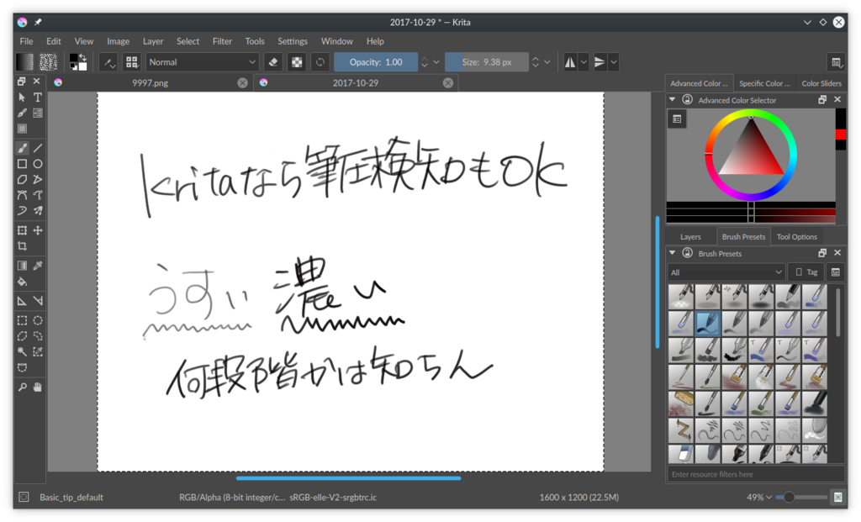Toggle selection display mode in status bar

pyautogui.click(x=24, y=497)
